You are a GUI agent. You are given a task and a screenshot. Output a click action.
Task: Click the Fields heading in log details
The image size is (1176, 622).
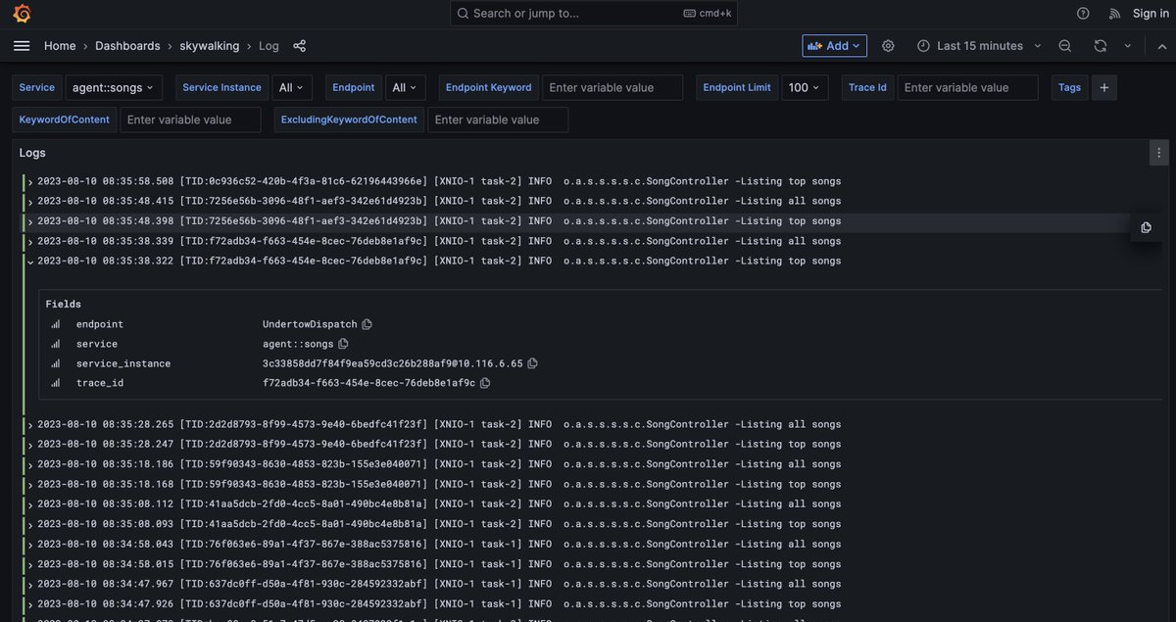tap(64, 305)
